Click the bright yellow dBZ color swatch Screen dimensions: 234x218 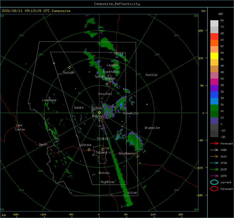(214, 56)
